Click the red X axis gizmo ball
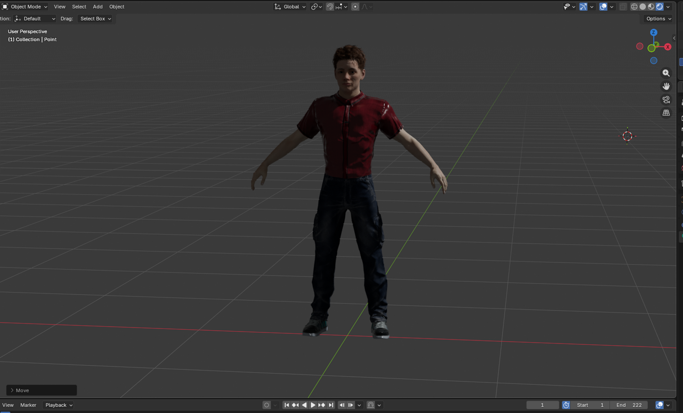 (x=668, y=47)
